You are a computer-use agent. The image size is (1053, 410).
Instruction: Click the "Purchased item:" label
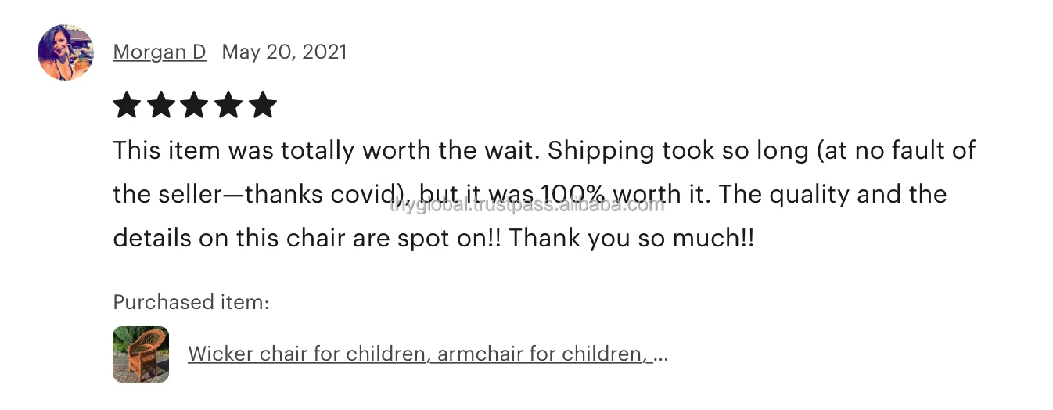[x=191, y=302]
